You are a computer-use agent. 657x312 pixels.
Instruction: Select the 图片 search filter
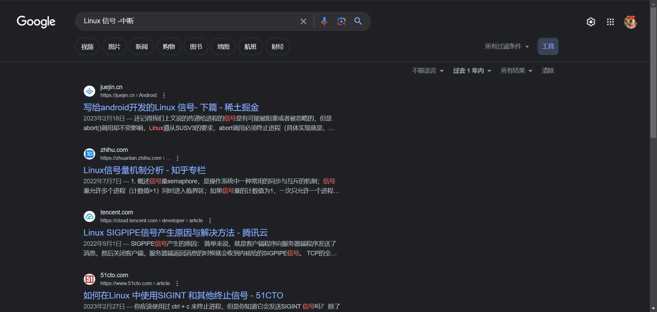coord(115,46)
